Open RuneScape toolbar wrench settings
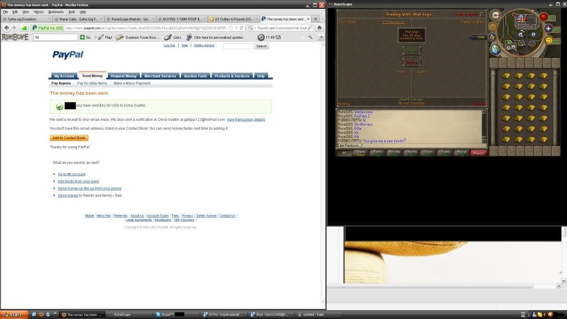Viewport: 567px width, 319px height. coord(310,37)
